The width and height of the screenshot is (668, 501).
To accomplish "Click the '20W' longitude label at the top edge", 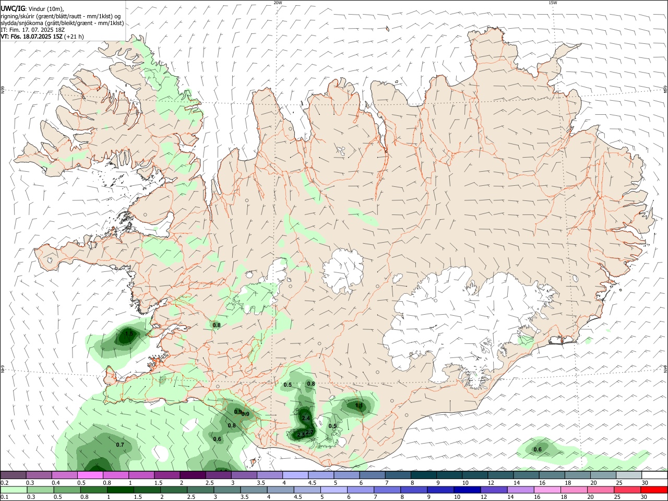I will pos(278,3).
